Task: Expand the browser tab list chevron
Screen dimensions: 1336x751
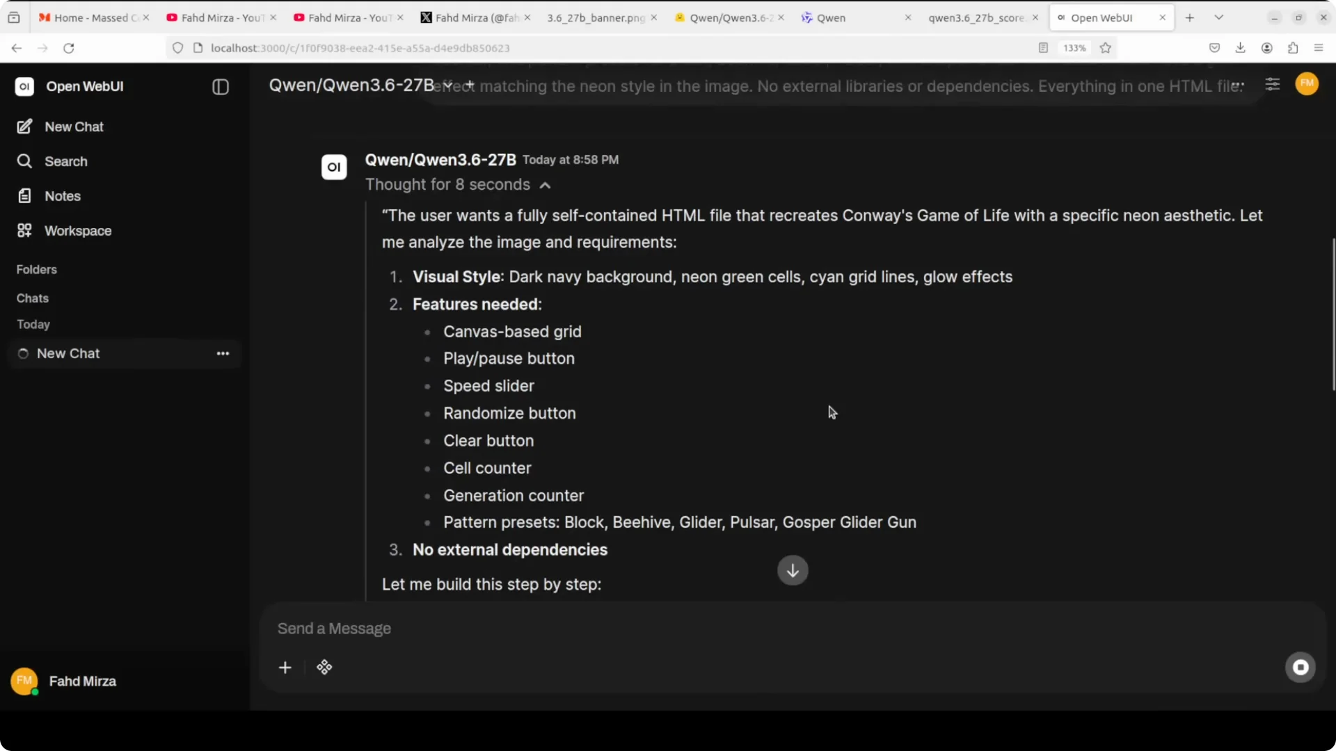Action: coord(1218,17)
